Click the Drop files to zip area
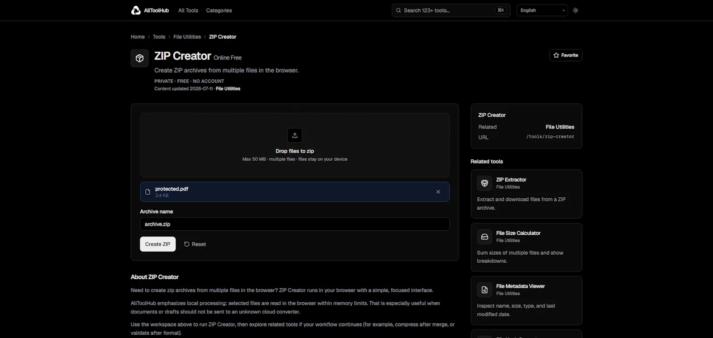The width and height of the screenshot is (713, 338). coord(295,145)
